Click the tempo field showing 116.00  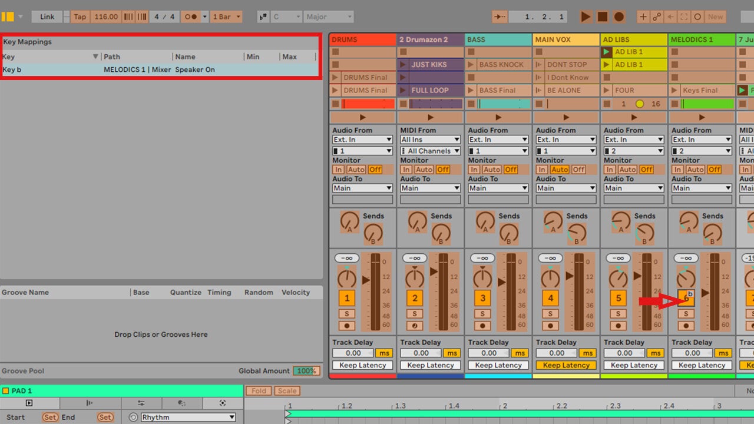[x=106, y=16]
